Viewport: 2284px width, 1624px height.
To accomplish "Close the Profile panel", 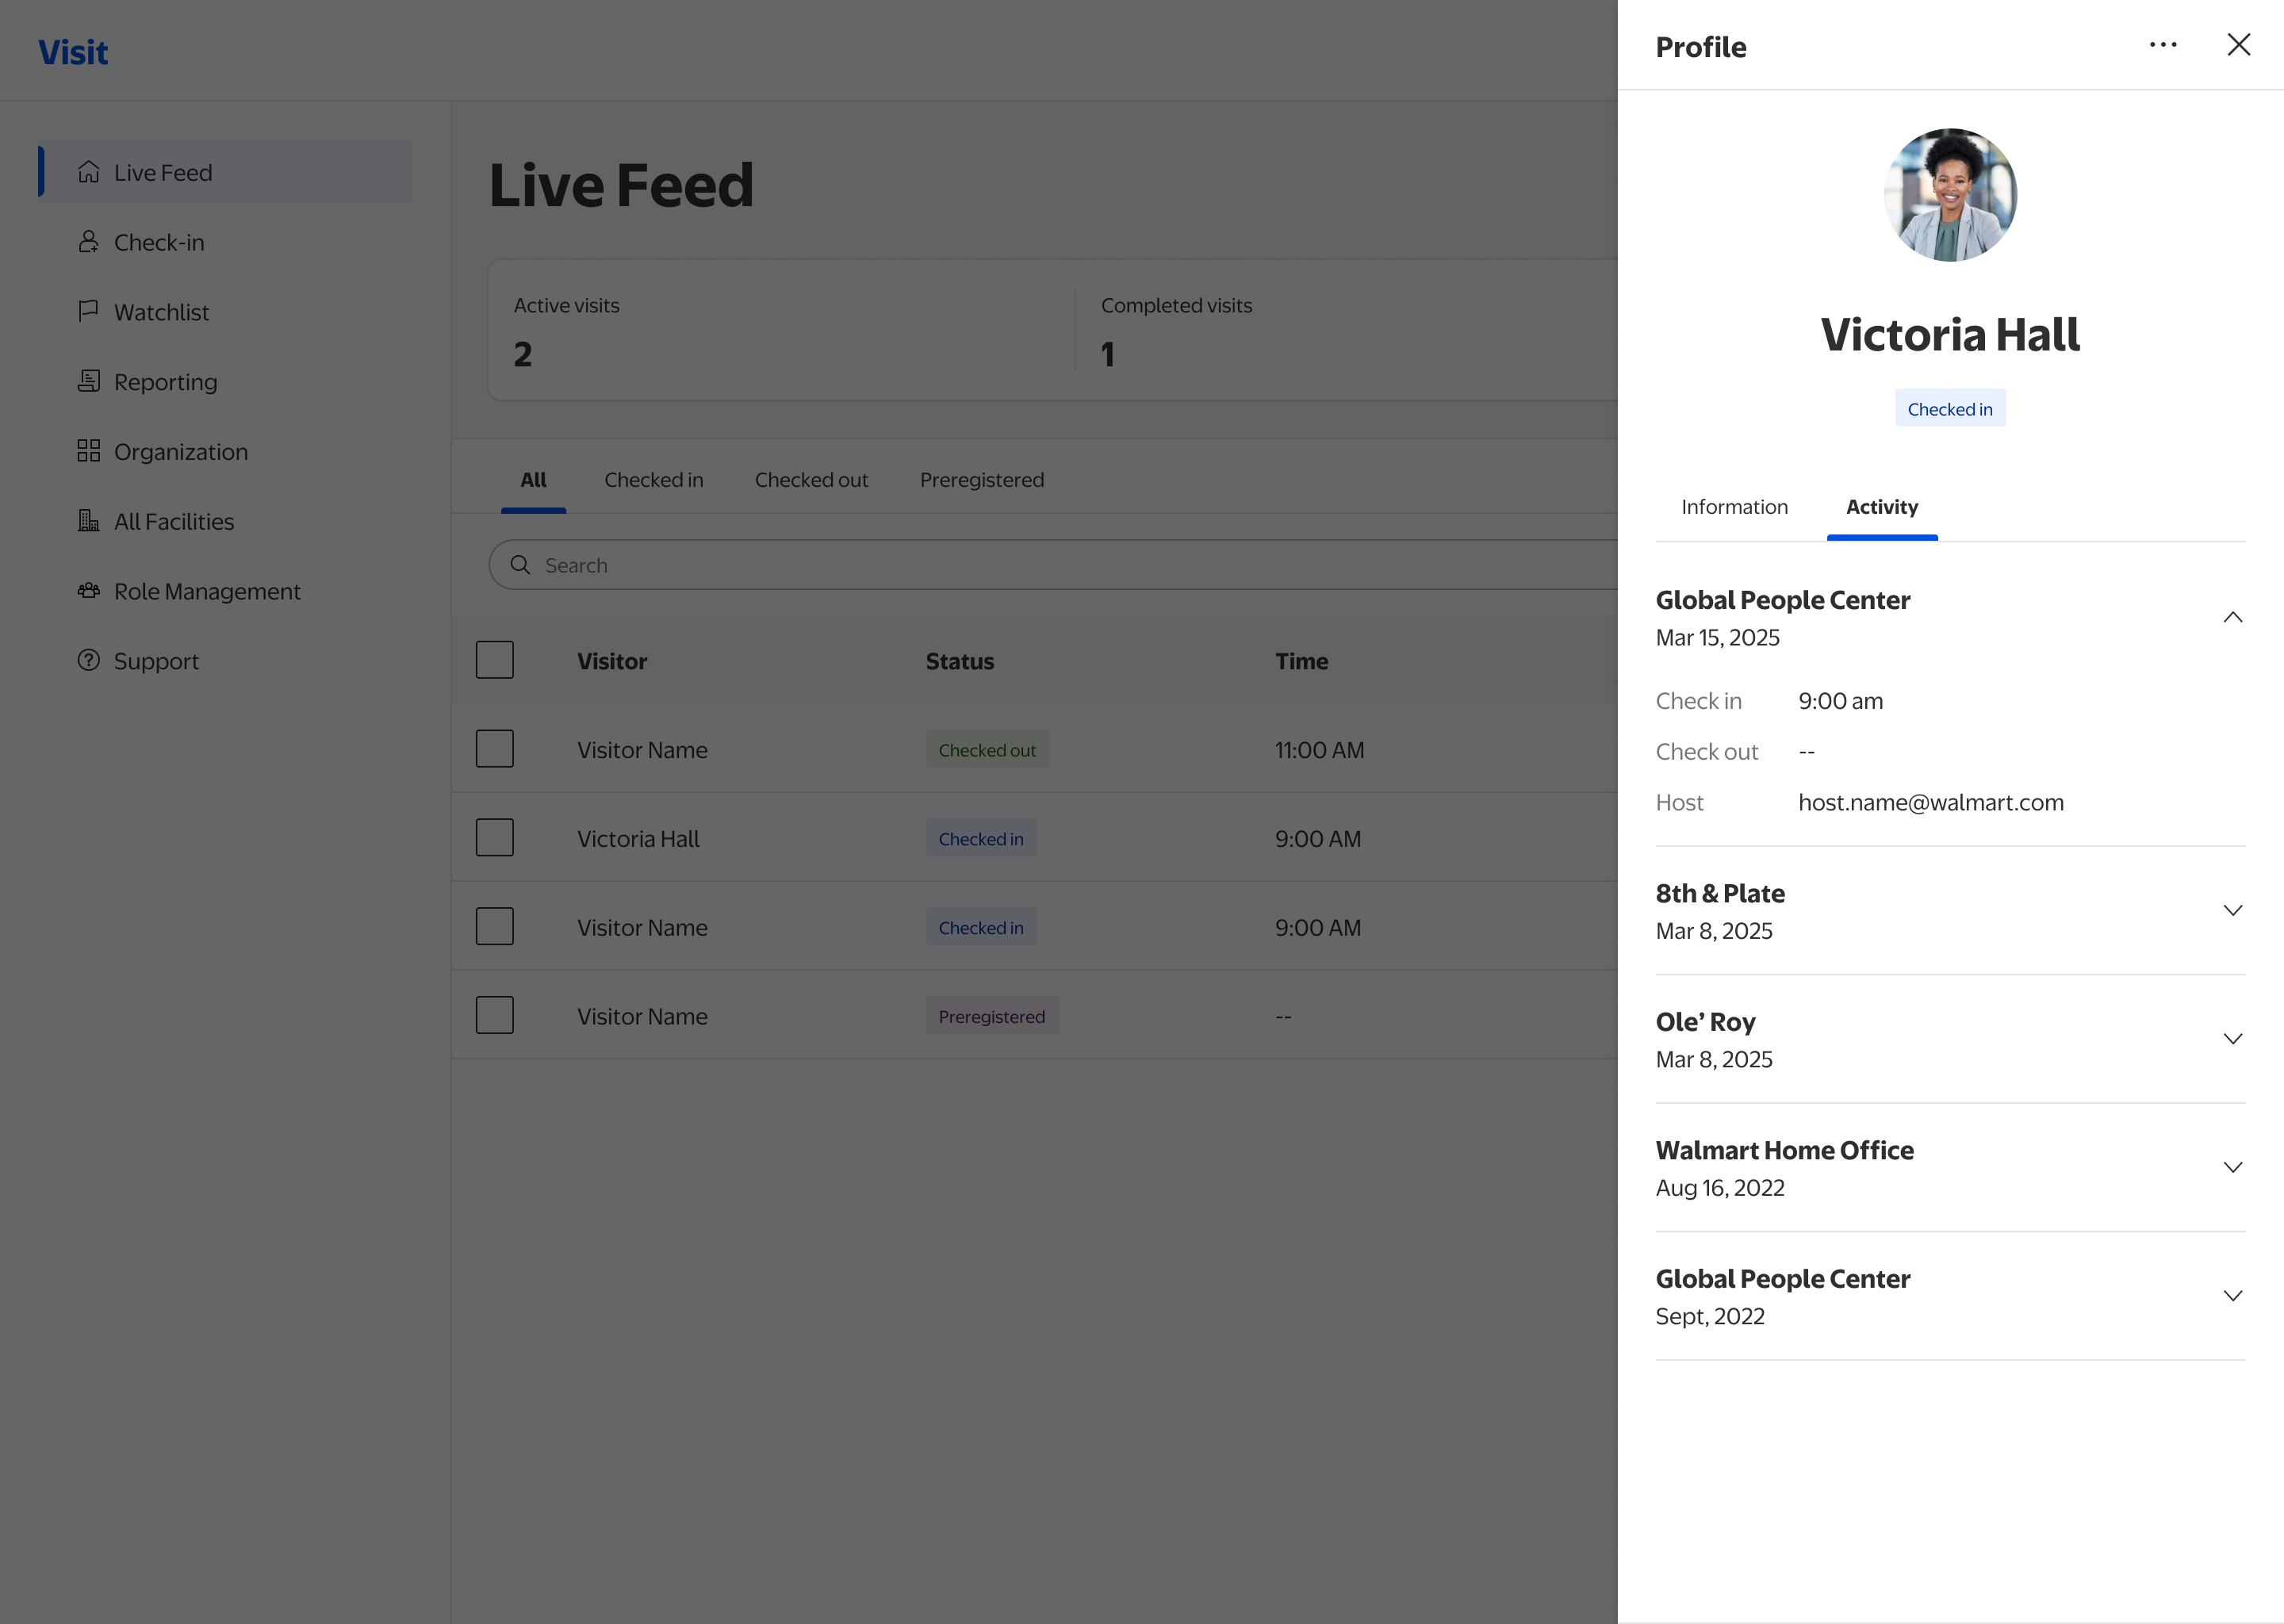I will coord(2239,45).
